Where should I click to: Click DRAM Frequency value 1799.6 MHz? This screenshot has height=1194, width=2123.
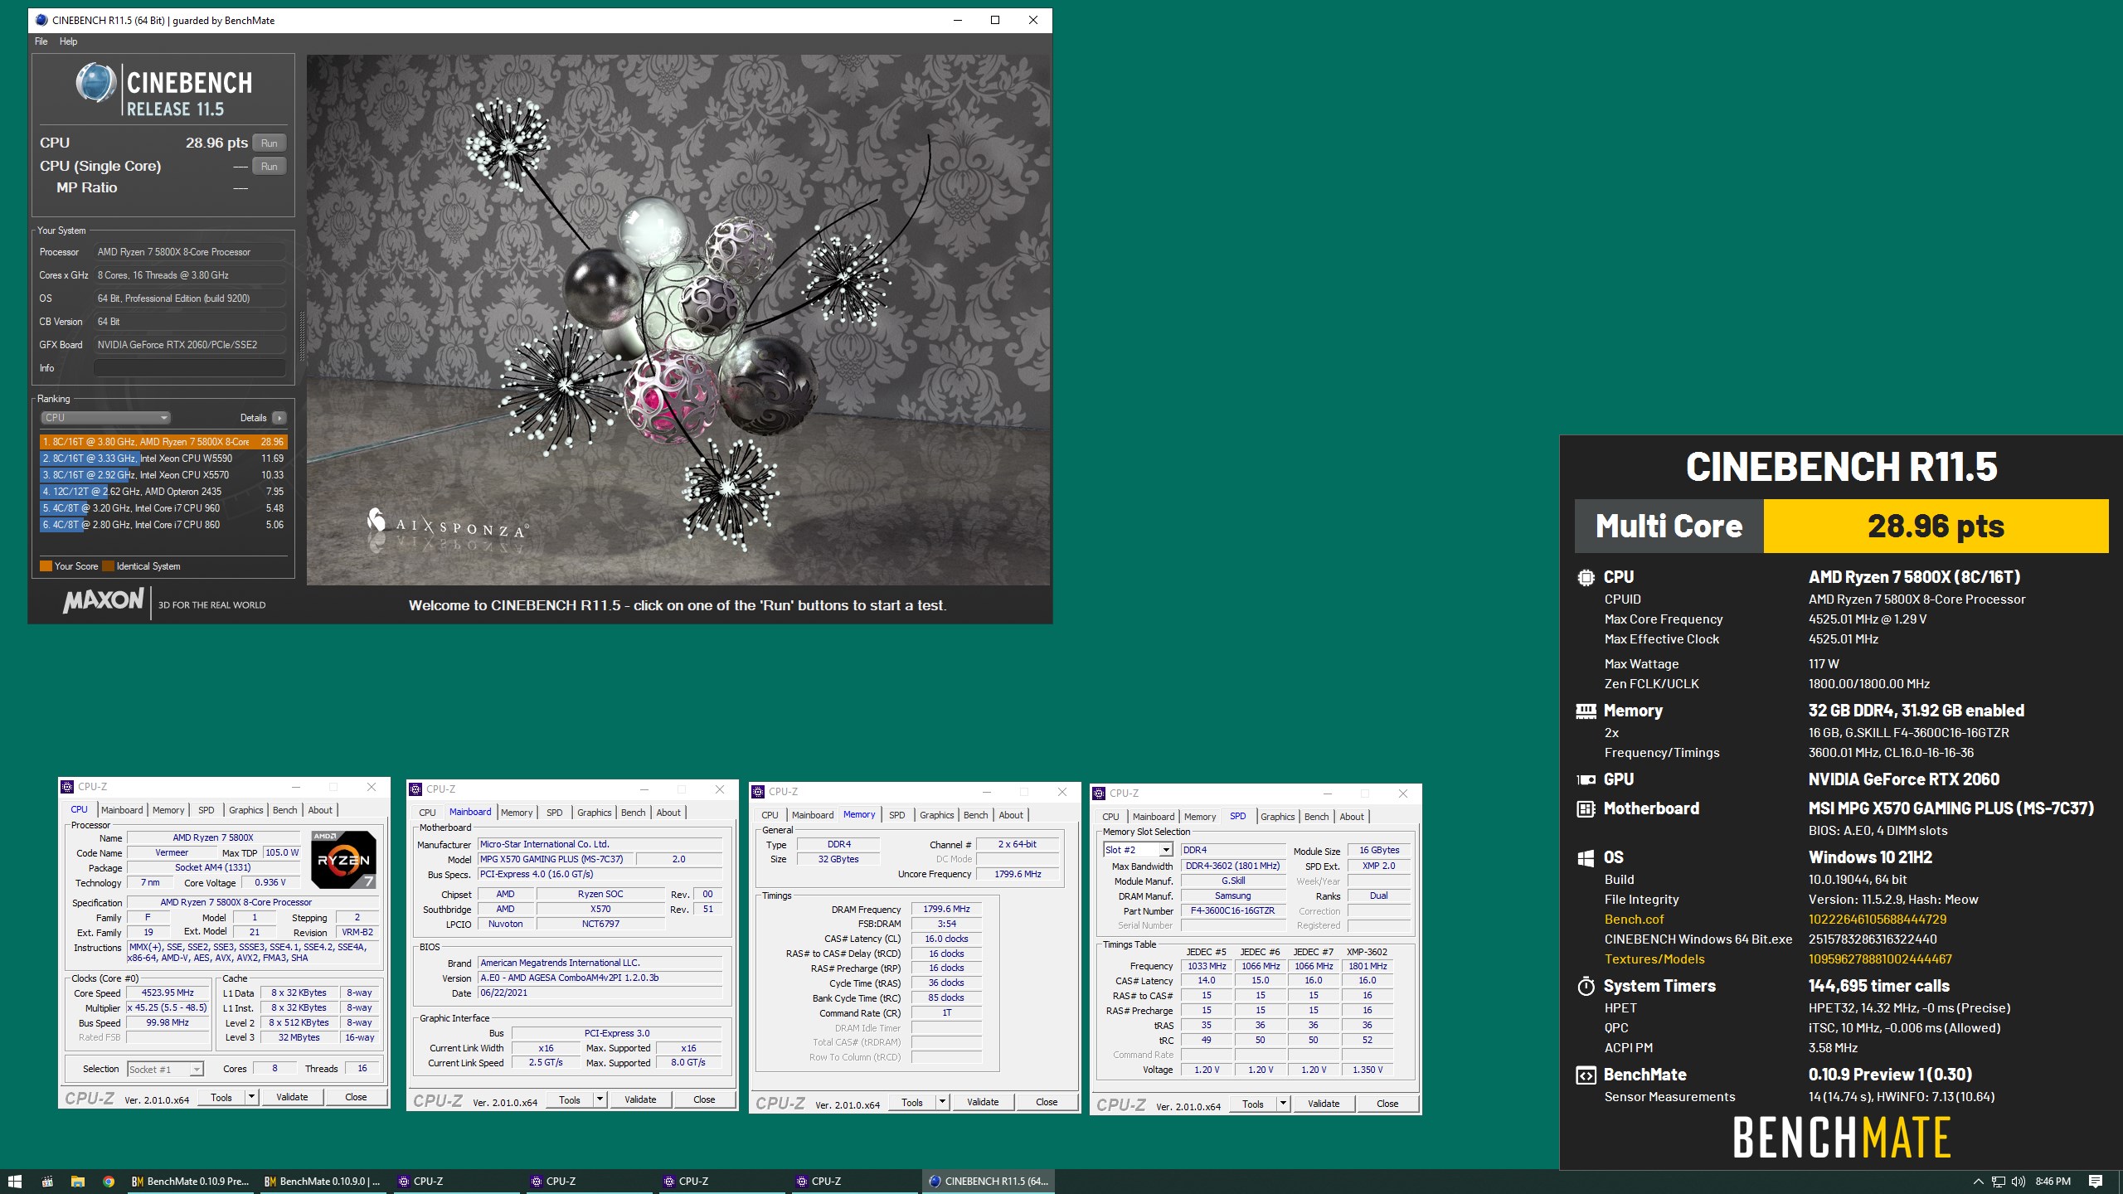[946, 910]
